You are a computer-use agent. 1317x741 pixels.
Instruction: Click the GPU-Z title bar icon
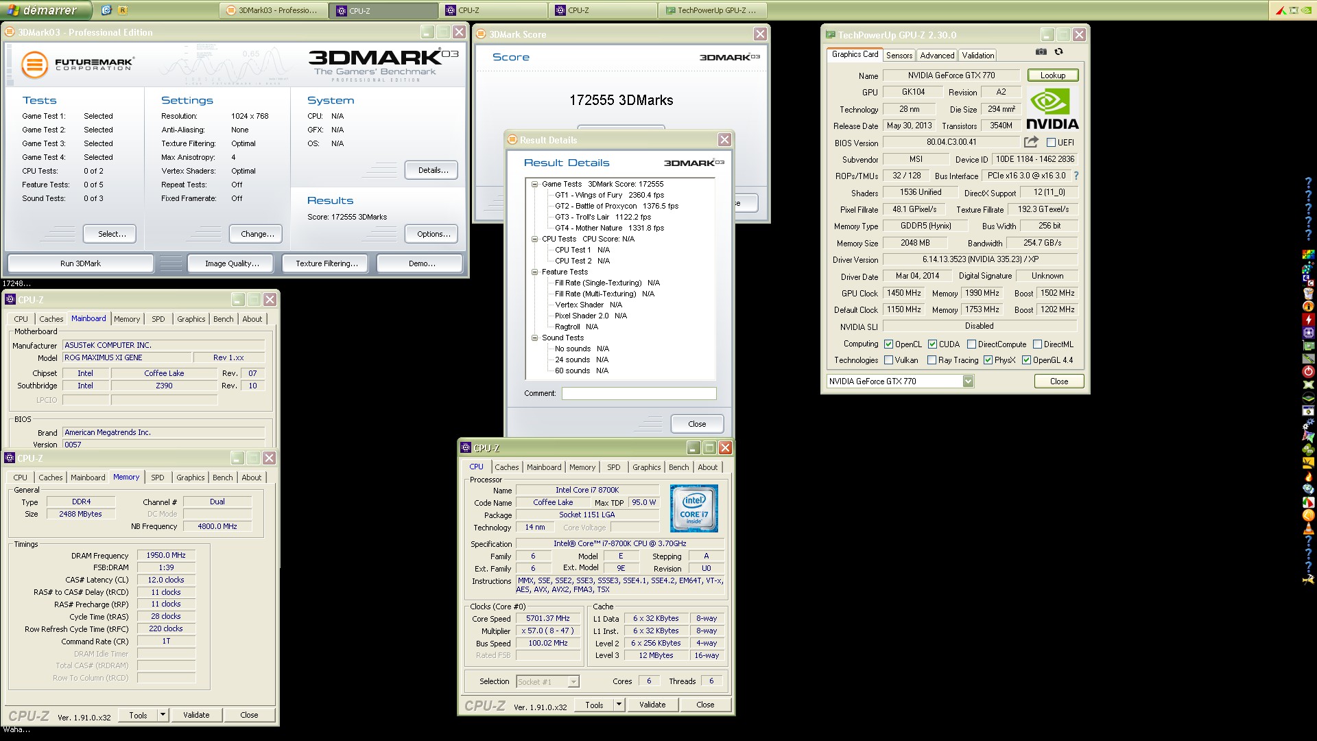point(831,34)
